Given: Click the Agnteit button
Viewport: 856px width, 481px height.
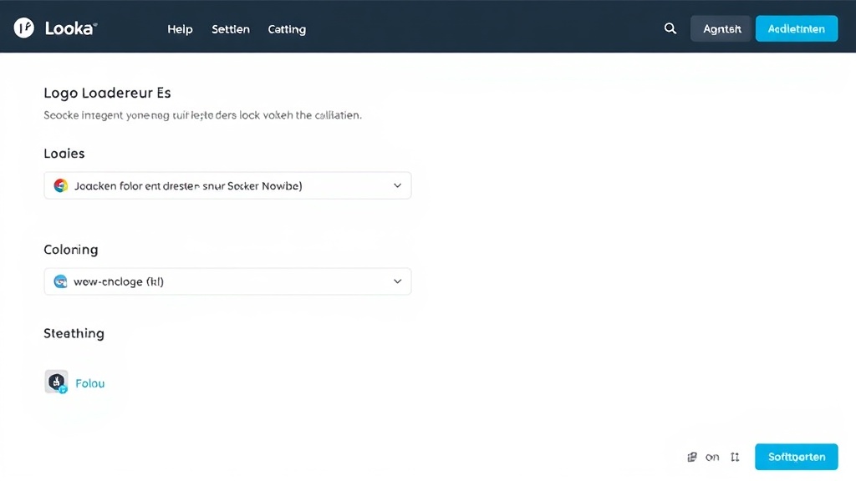Looking at the screenshot, I should pyautogui.click(x=721, y=28).
